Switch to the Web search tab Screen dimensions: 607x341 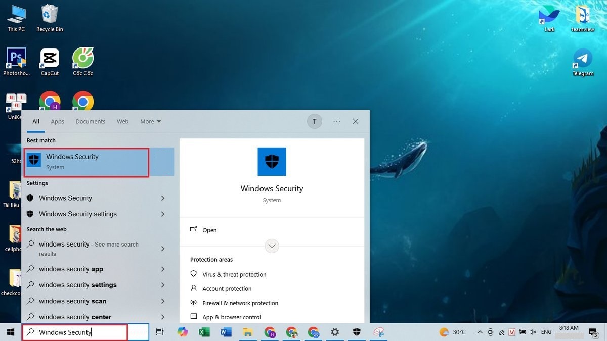tap(122, 121)
